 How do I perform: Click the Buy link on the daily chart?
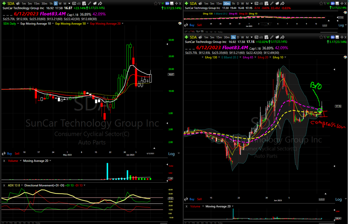coord(9,154)
